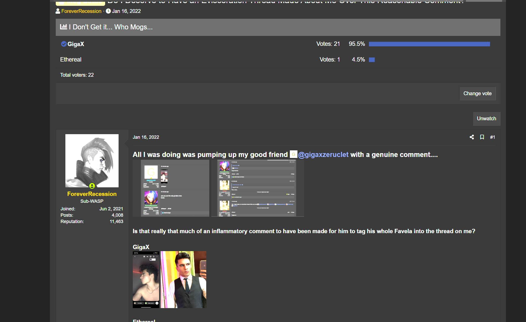
Task: Click the Joined date "Jun 2, 2021"
Action: 111,209
